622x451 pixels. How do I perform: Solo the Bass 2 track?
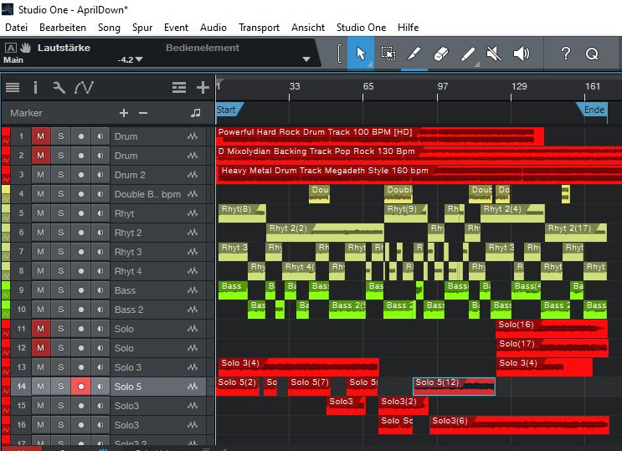(60, 310)
